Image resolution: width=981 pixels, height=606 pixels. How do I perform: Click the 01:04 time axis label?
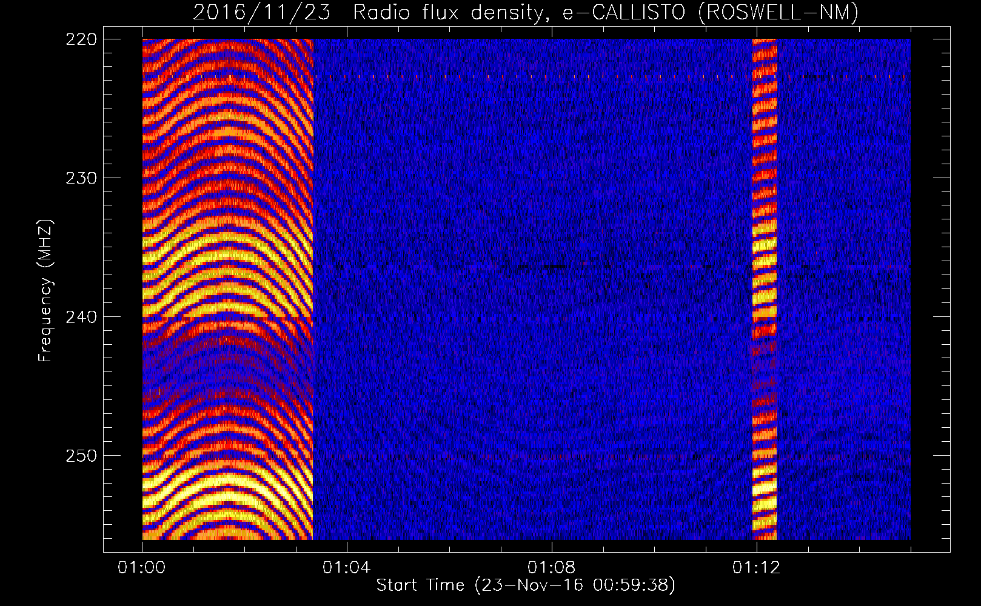[x=346, y=568]
